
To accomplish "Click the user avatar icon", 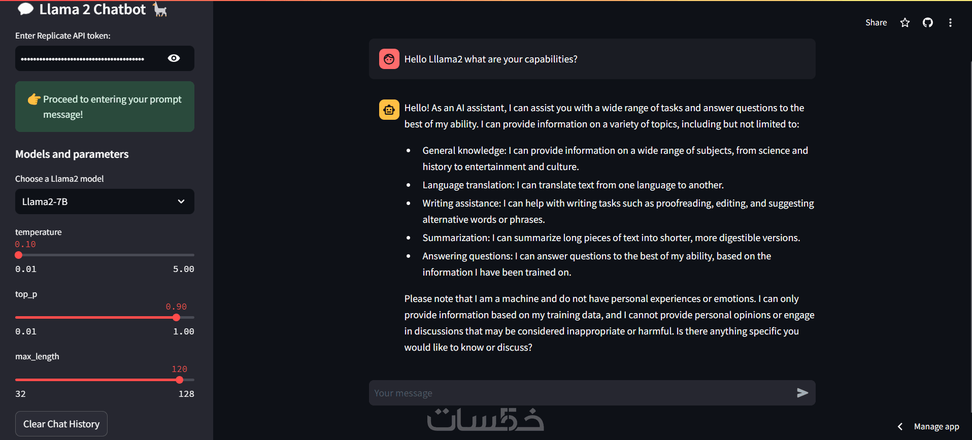I will [x=389, y=59].
